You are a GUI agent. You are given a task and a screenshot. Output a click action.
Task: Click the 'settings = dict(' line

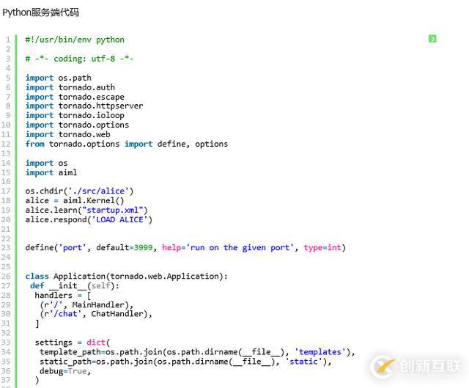click(73, 343)
